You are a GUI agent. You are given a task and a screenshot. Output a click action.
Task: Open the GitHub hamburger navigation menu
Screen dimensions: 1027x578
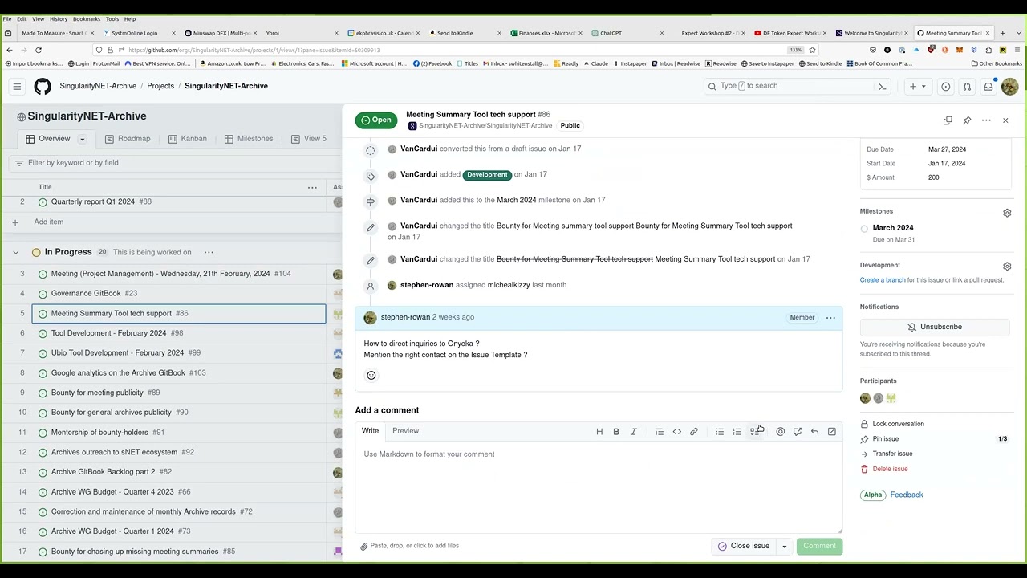pos(17,86)
